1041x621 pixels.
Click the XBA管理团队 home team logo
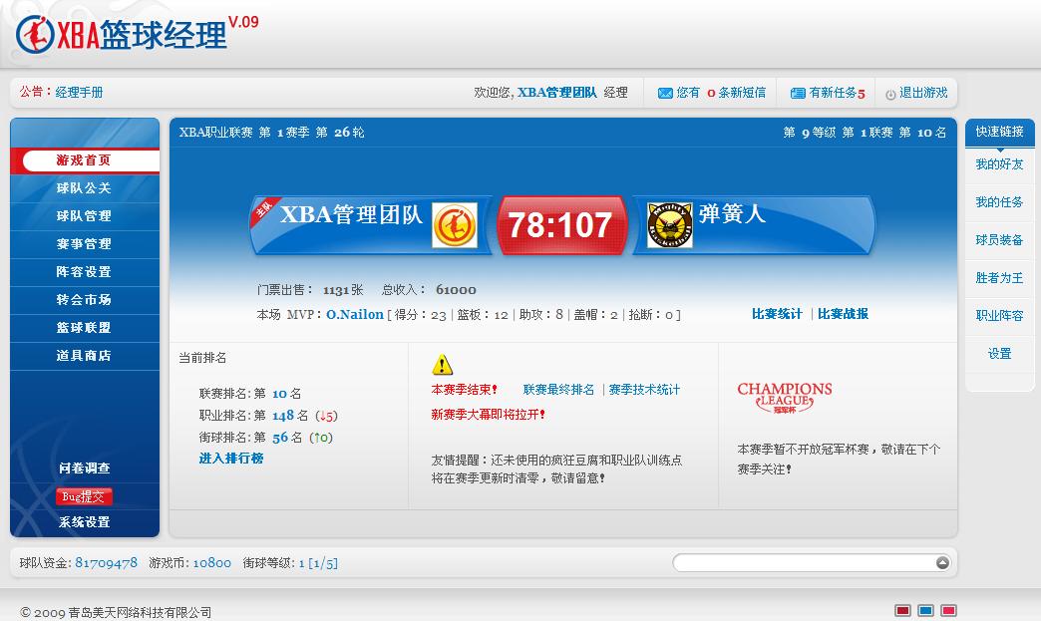tap(454, 224)
